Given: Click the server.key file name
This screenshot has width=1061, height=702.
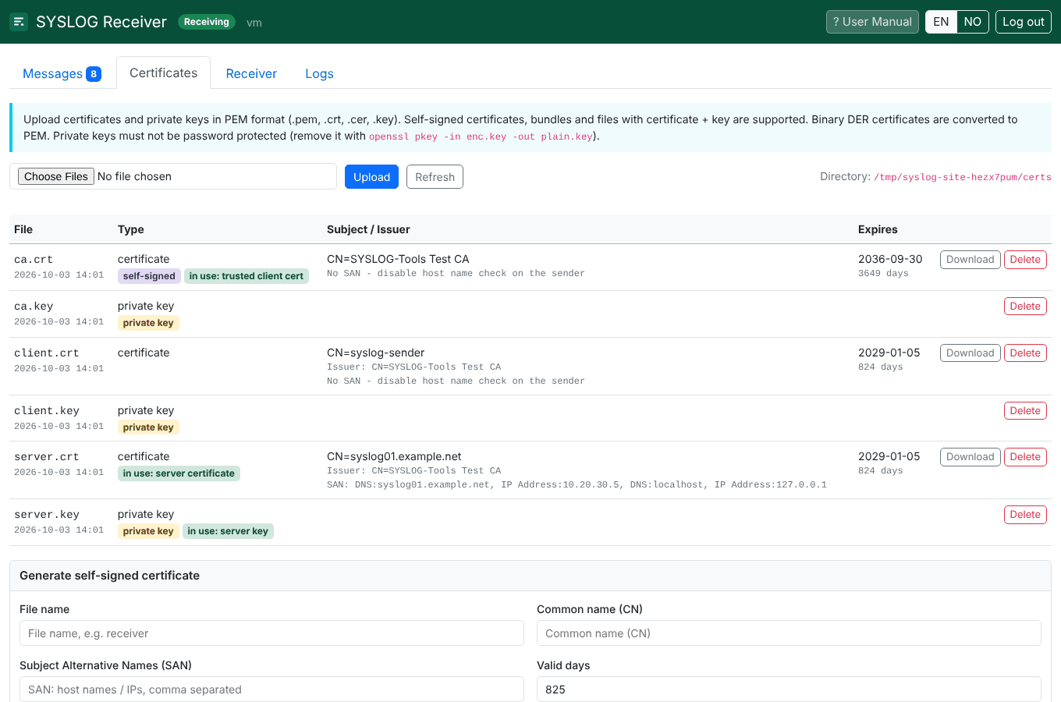Looking at the screenshot, I should [47, 515].
